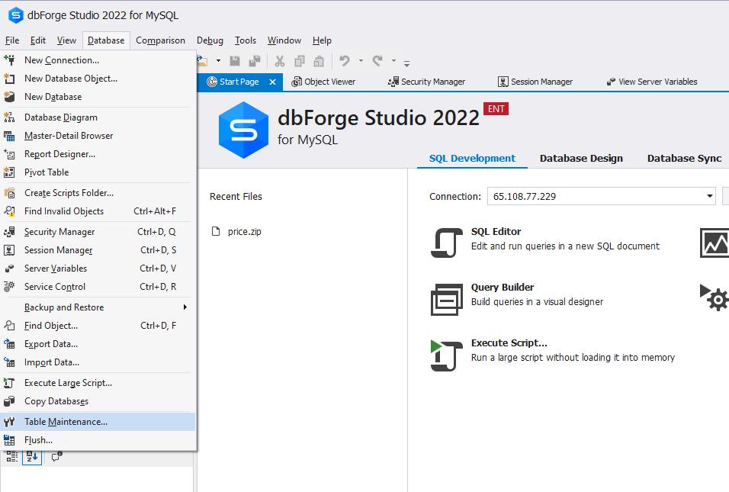Select the SQL Development section tab
The width and height of the screenshot is (729, 492).
(472, 158)
